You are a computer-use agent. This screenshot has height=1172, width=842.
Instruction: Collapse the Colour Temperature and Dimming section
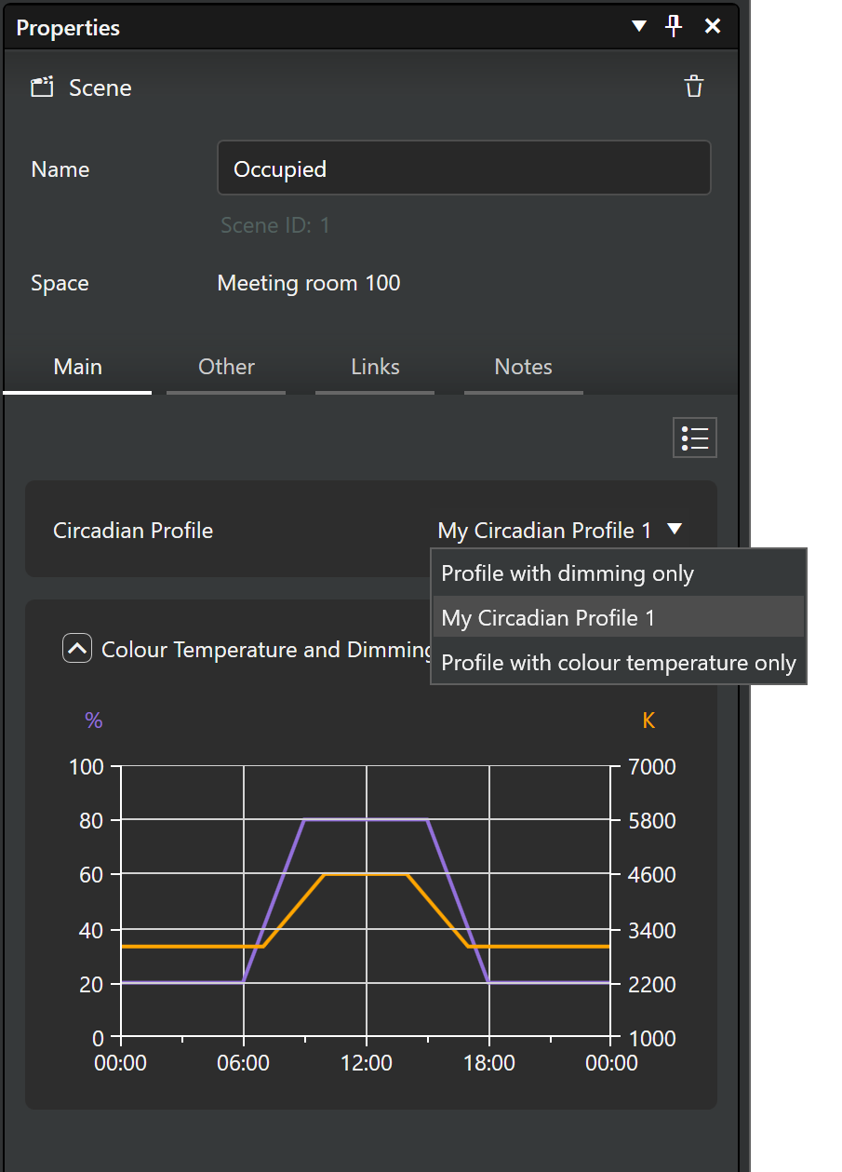point(76,649)
